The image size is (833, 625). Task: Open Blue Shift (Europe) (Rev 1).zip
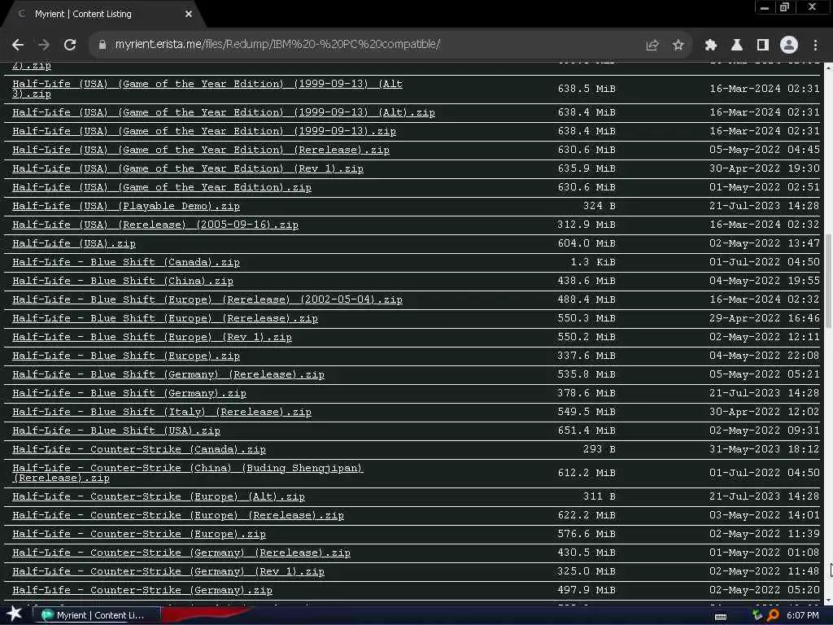pos(152,337)
